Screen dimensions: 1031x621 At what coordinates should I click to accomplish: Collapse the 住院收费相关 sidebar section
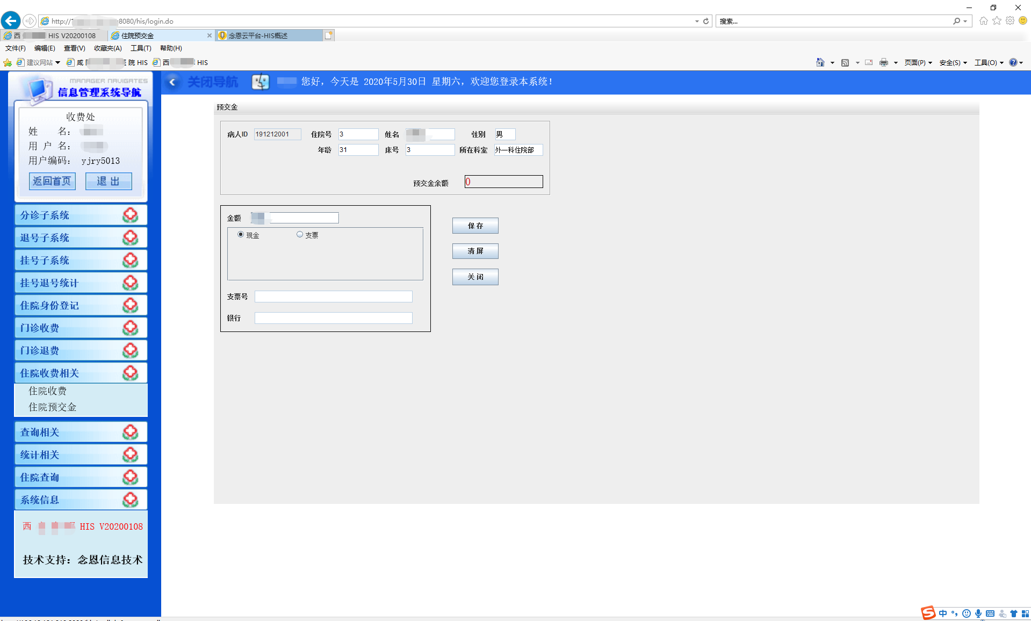pyautogui.click(x=81, y=373)
